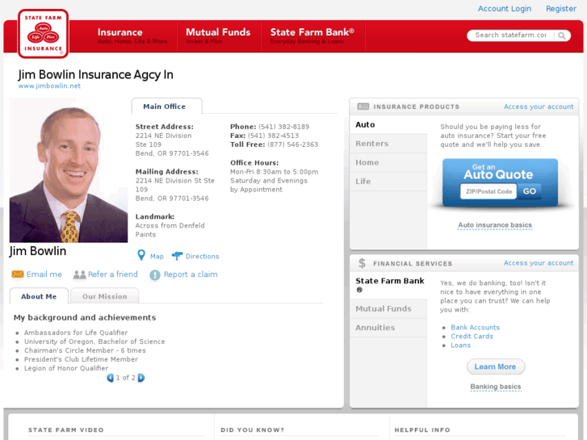Click the ZIP/Postal Code input field
The height and width of the screenshot is (440, 587).
click(x=488, y=191)
